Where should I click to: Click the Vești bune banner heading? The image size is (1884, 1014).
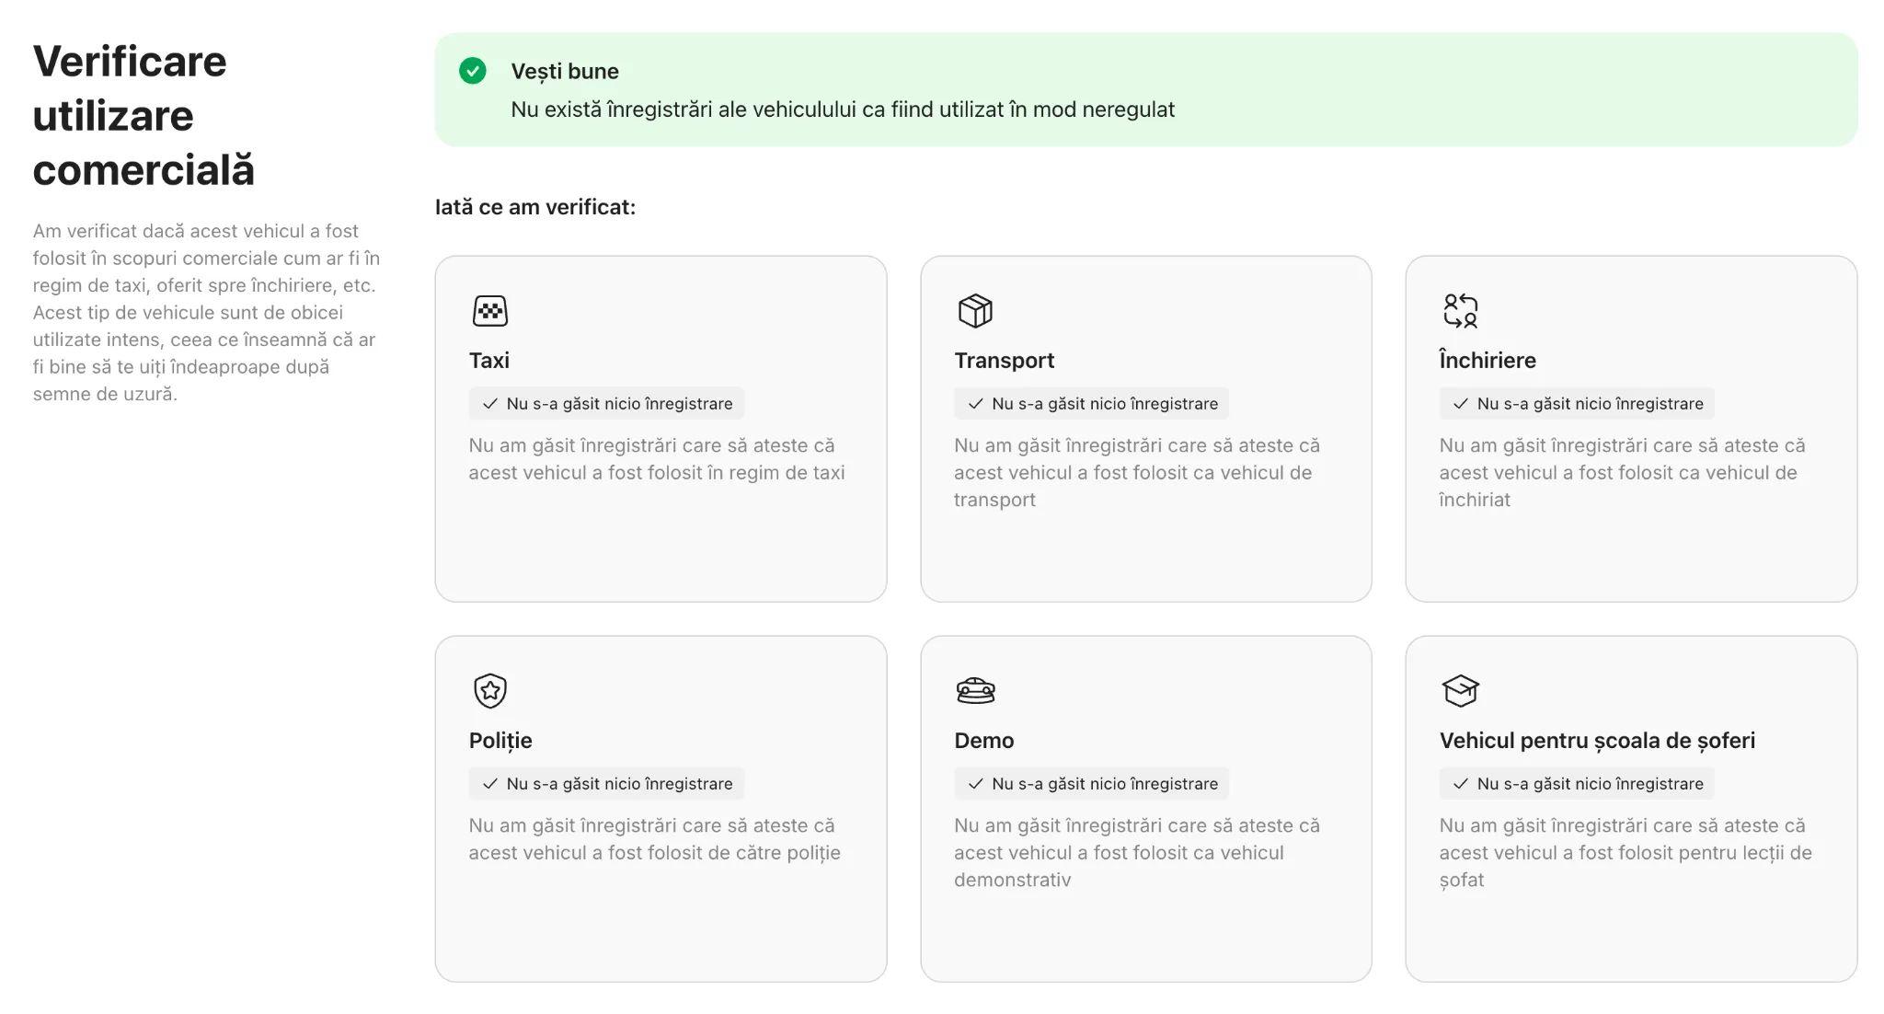564,72
